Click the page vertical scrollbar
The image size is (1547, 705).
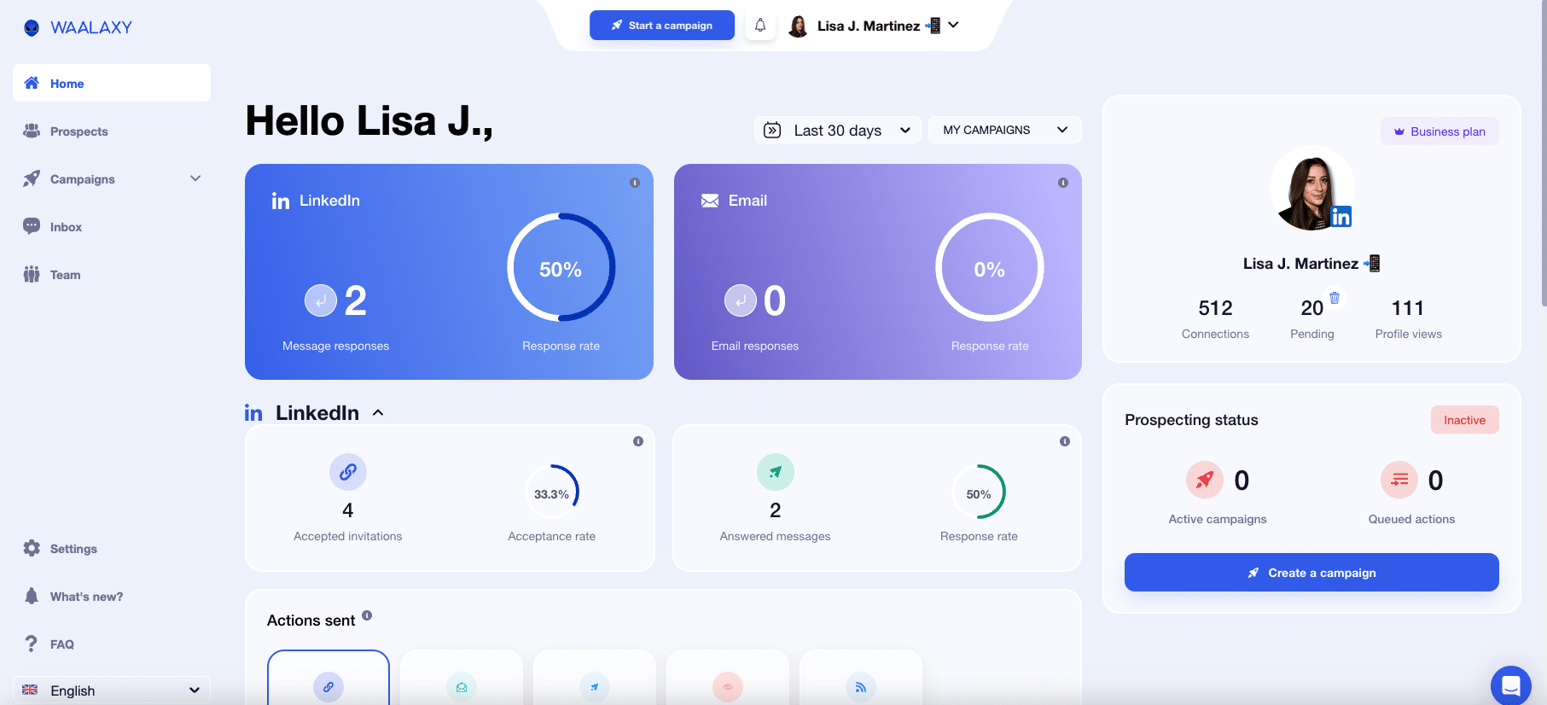click(1543, 154)
